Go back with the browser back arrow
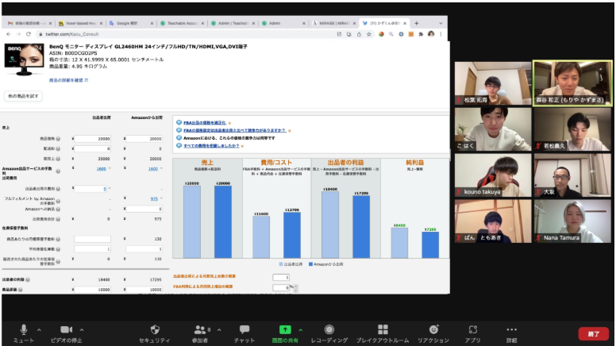616x346 pixels. [x=9, y=34]
